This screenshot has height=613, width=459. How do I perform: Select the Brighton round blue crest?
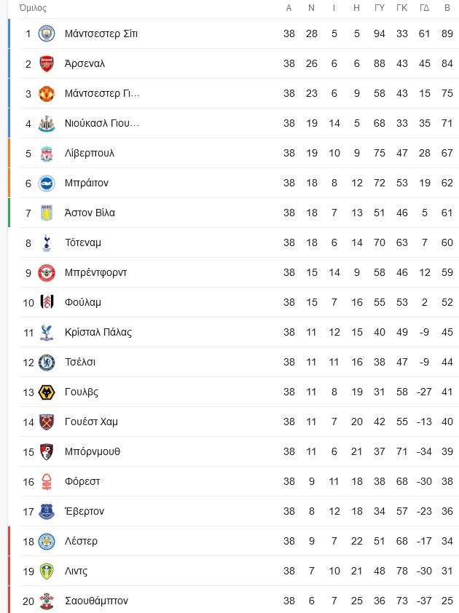[47, 183]
